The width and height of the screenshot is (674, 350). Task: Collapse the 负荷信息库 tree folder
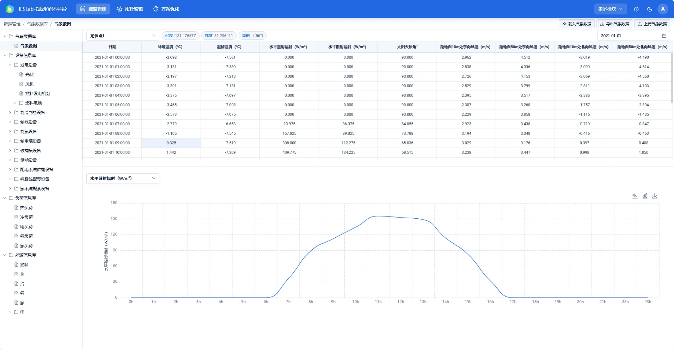5,198
